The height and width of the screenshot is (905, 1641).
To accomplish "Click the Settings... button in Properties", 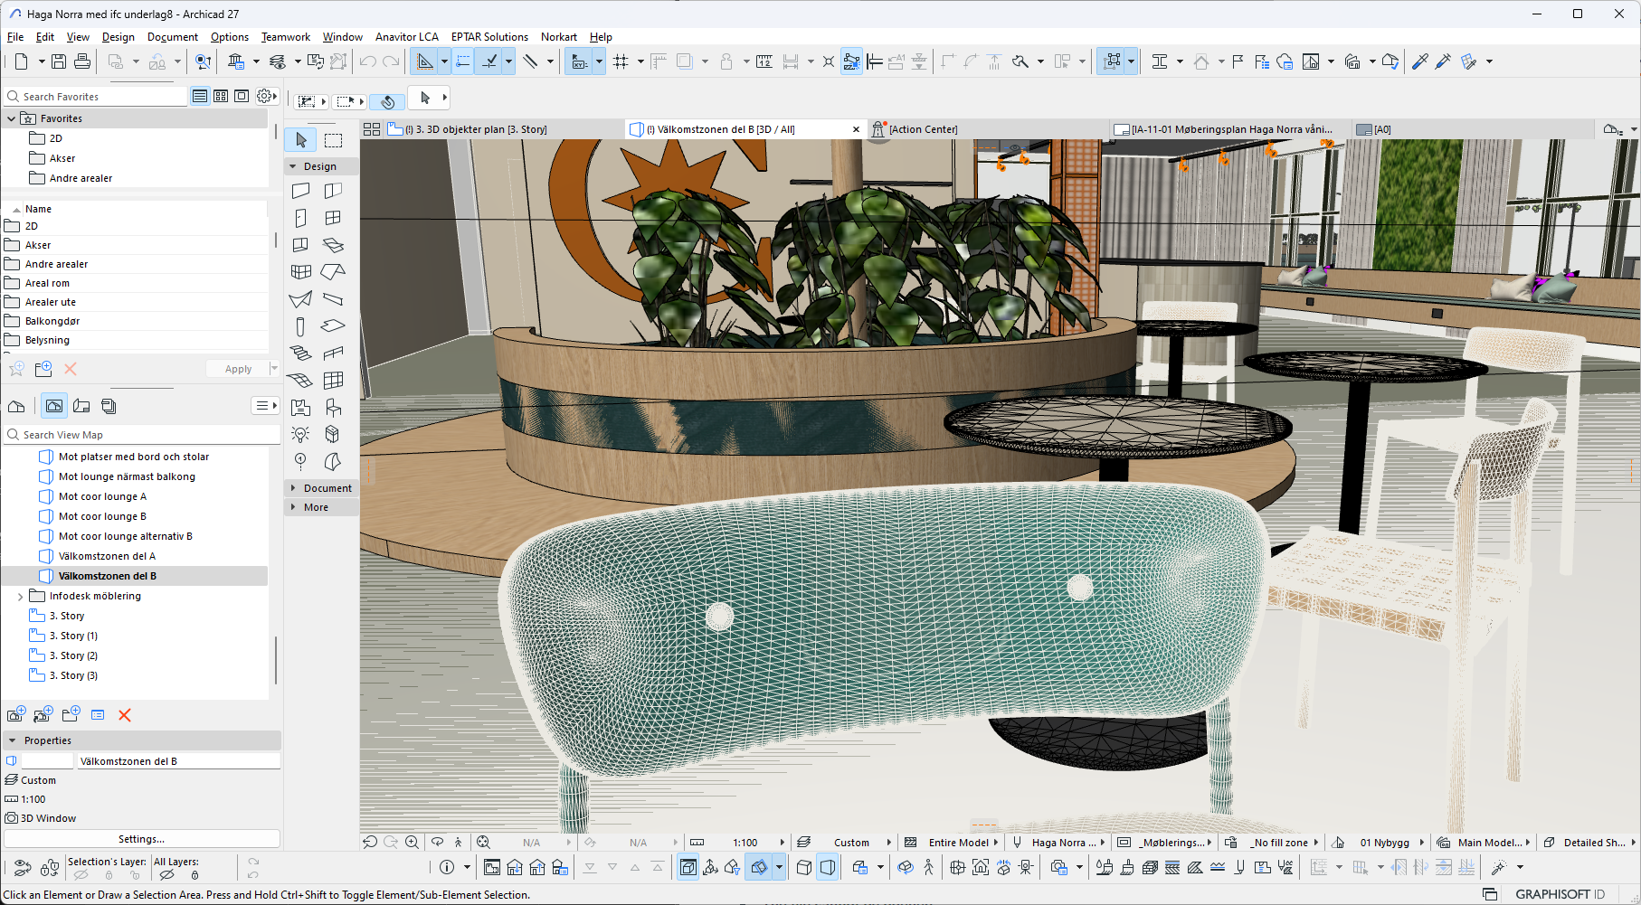I will (141, 839).
